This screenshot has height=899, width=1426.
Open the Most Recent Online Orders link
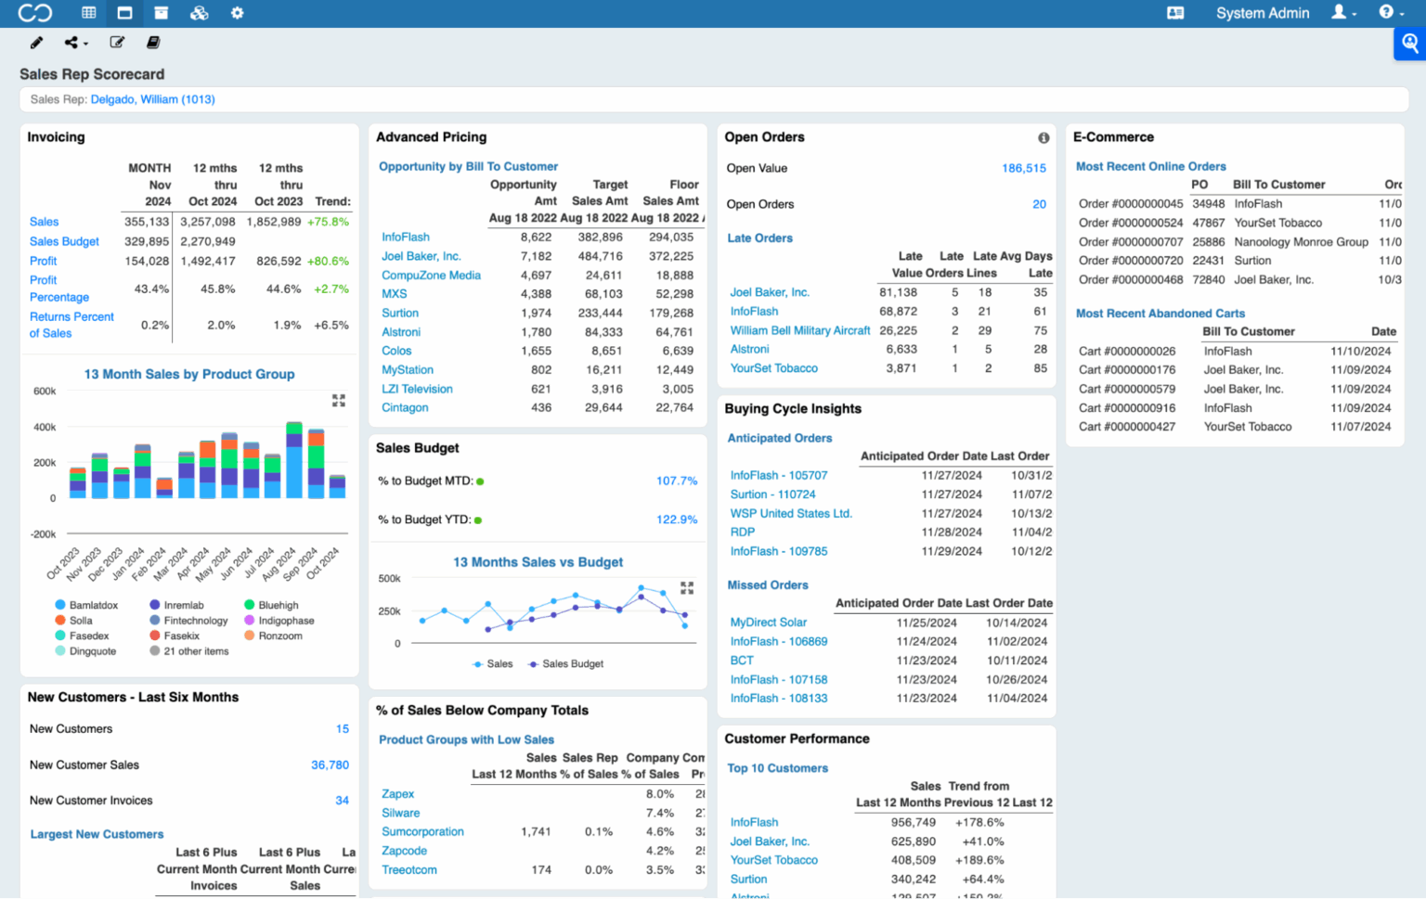pos(1150,167)
